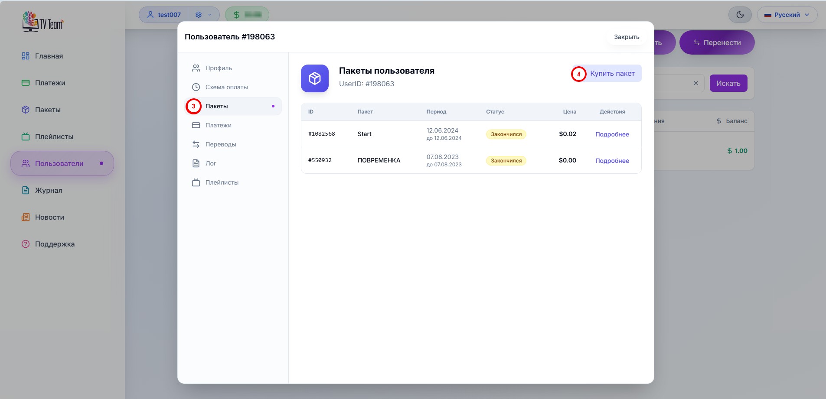Go to Главная in the sidebar
Viewport: 826px width, 399px height.
point(49,56)
